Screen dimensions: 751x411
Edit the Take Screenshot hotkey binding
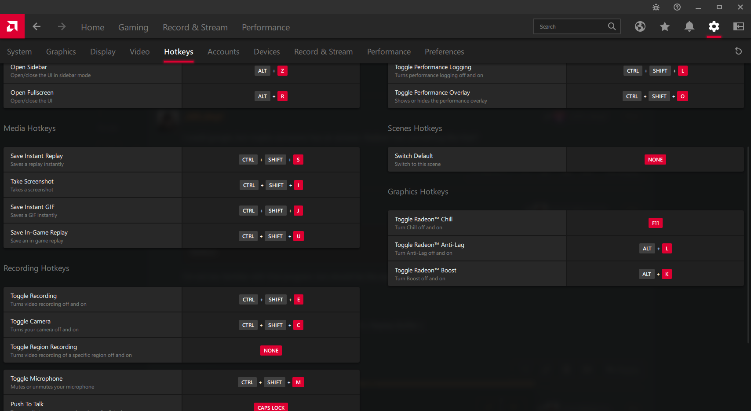[271, 185]
